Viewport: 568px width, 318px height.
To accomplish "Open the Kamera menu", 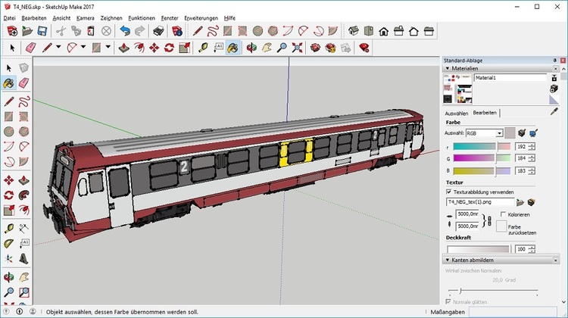I will tap(85, 18).
